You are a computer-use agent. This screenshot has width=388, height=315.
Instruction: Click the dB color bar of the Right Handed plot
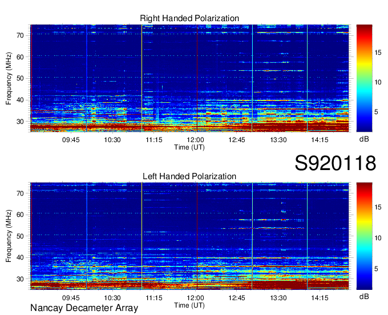364,78
